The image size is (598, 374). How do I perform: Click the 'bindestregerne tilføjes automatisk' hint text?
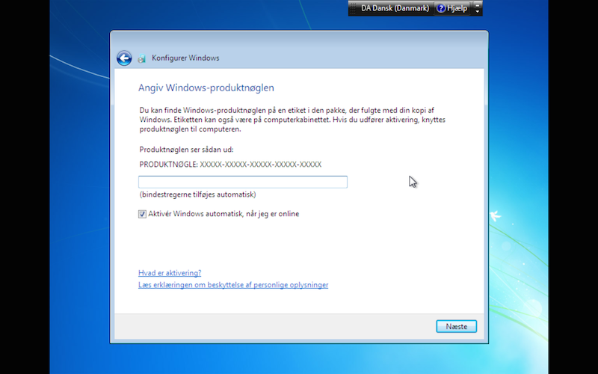coord(197,194)
